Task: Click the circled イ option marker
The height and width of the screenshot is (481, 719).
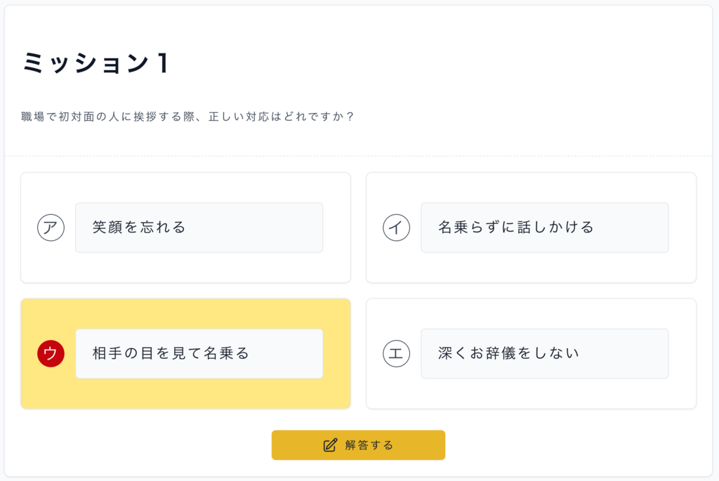Action: coord(396,228)
